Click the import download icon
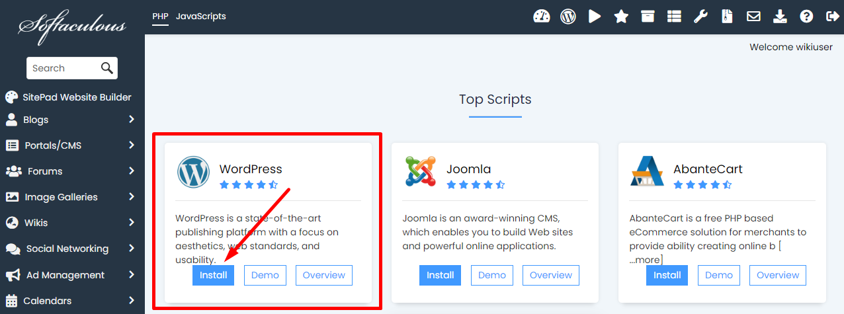Image resolution: width=844 pixels, height=314 pixels. [x=780, y=17]
